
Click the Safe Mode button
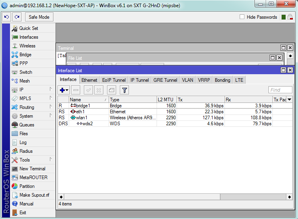[x=39, y=17]
